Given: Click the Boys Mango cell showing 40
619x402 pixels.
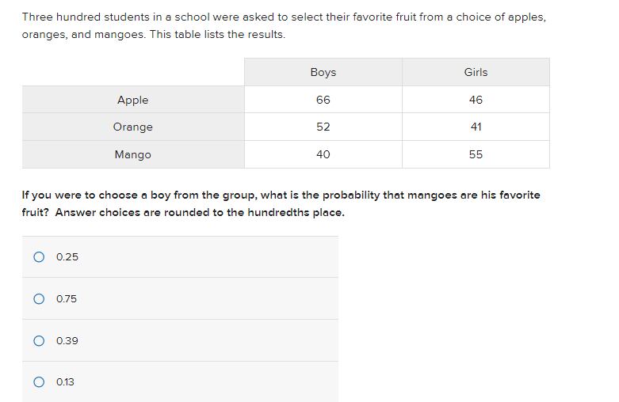Looking at the screenshot, I should pos(323,154).
